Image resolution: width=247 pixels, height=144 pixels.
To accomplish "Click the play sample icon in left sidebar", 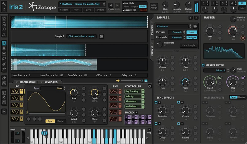I will tap(4, 112).
